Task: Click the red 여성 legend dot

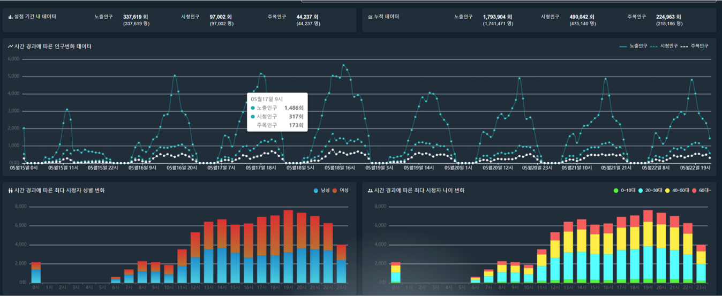Action: point(335,191)
